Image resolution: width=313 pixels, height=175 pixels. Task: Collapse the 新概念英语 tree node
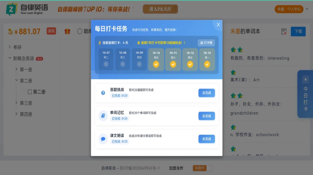pyautogui.click(x=10, y=58)
